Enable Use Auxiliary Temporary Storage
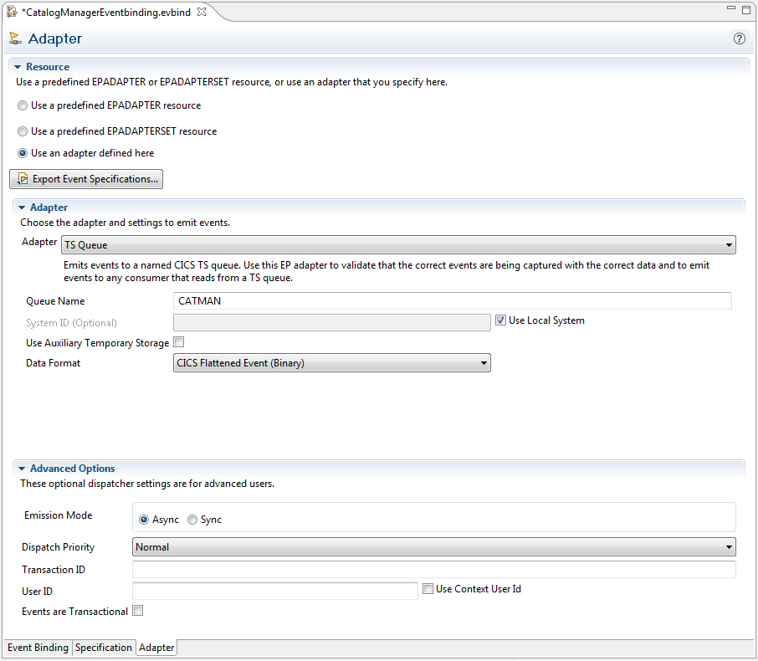 [x=178, y=343]
